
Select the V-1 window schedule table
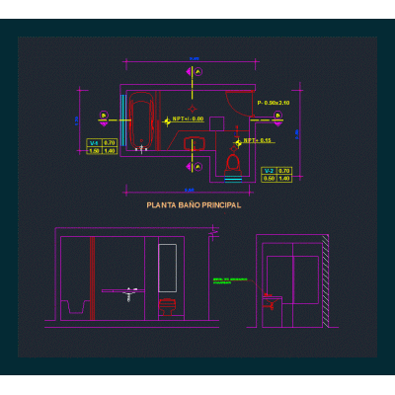[x=102, y=147]
